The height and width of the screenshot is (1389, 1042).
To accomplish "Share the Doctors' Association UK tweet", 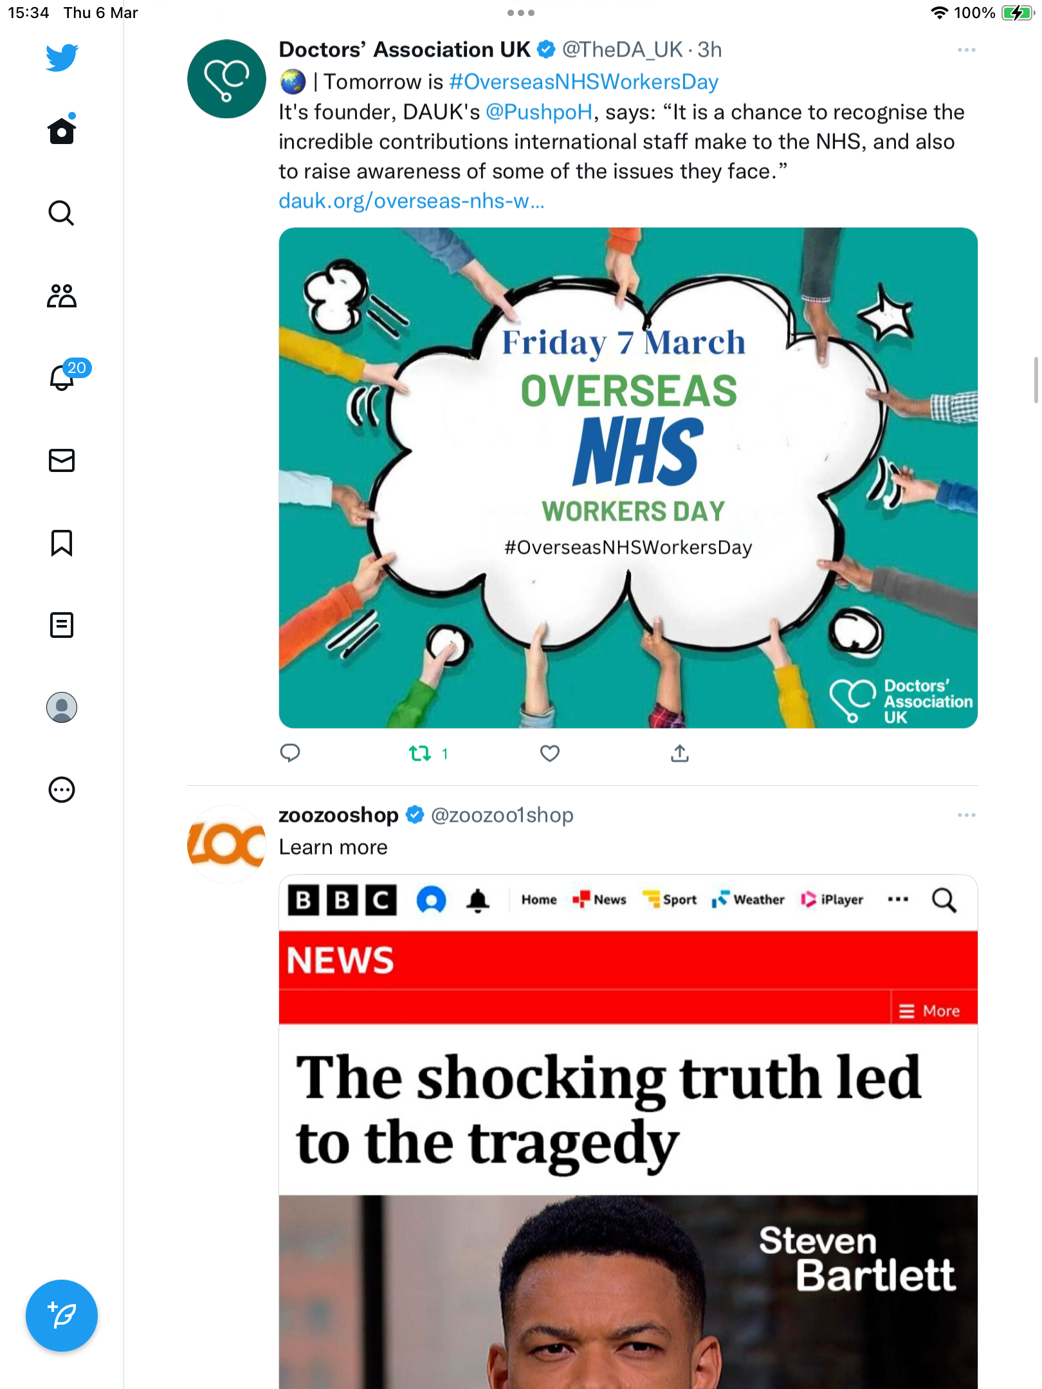I will tap(680, 753).
